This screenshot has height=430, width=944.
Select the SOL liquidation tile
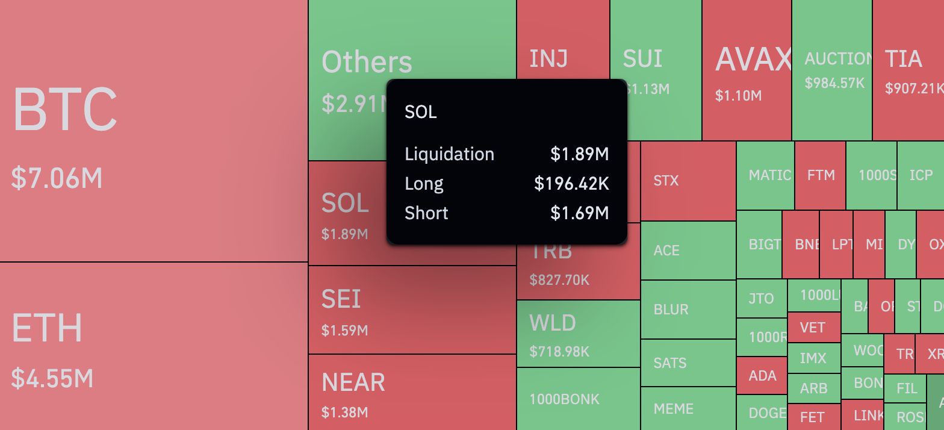click(346, 214)
